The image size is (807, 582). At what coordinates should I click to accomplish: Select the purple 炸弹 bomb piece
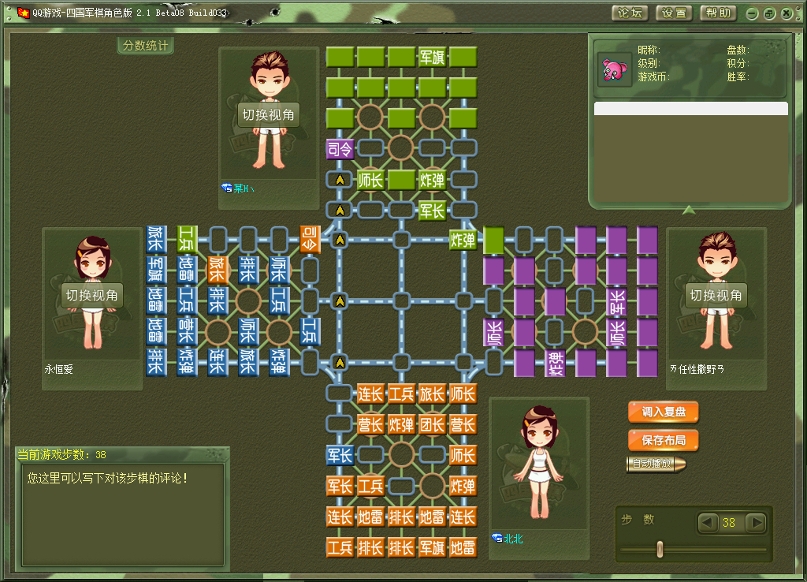click(x=555, y=363)
